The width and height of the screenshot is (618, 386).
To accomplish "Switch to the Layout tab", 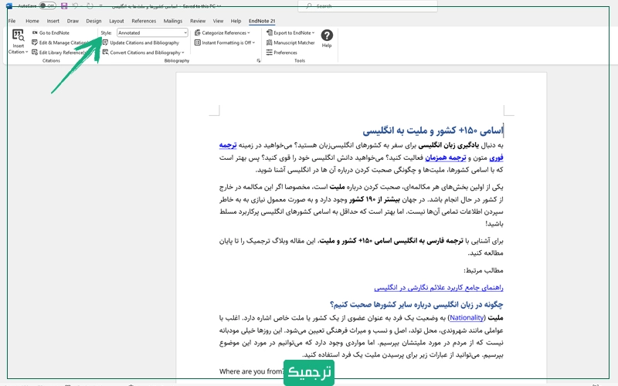I will [x=117, y=21].
